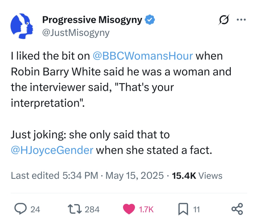The image size is (258, 224).
Task: Click the 1.7K likes count
Action: pyautogui.click(x=146, y=209)
